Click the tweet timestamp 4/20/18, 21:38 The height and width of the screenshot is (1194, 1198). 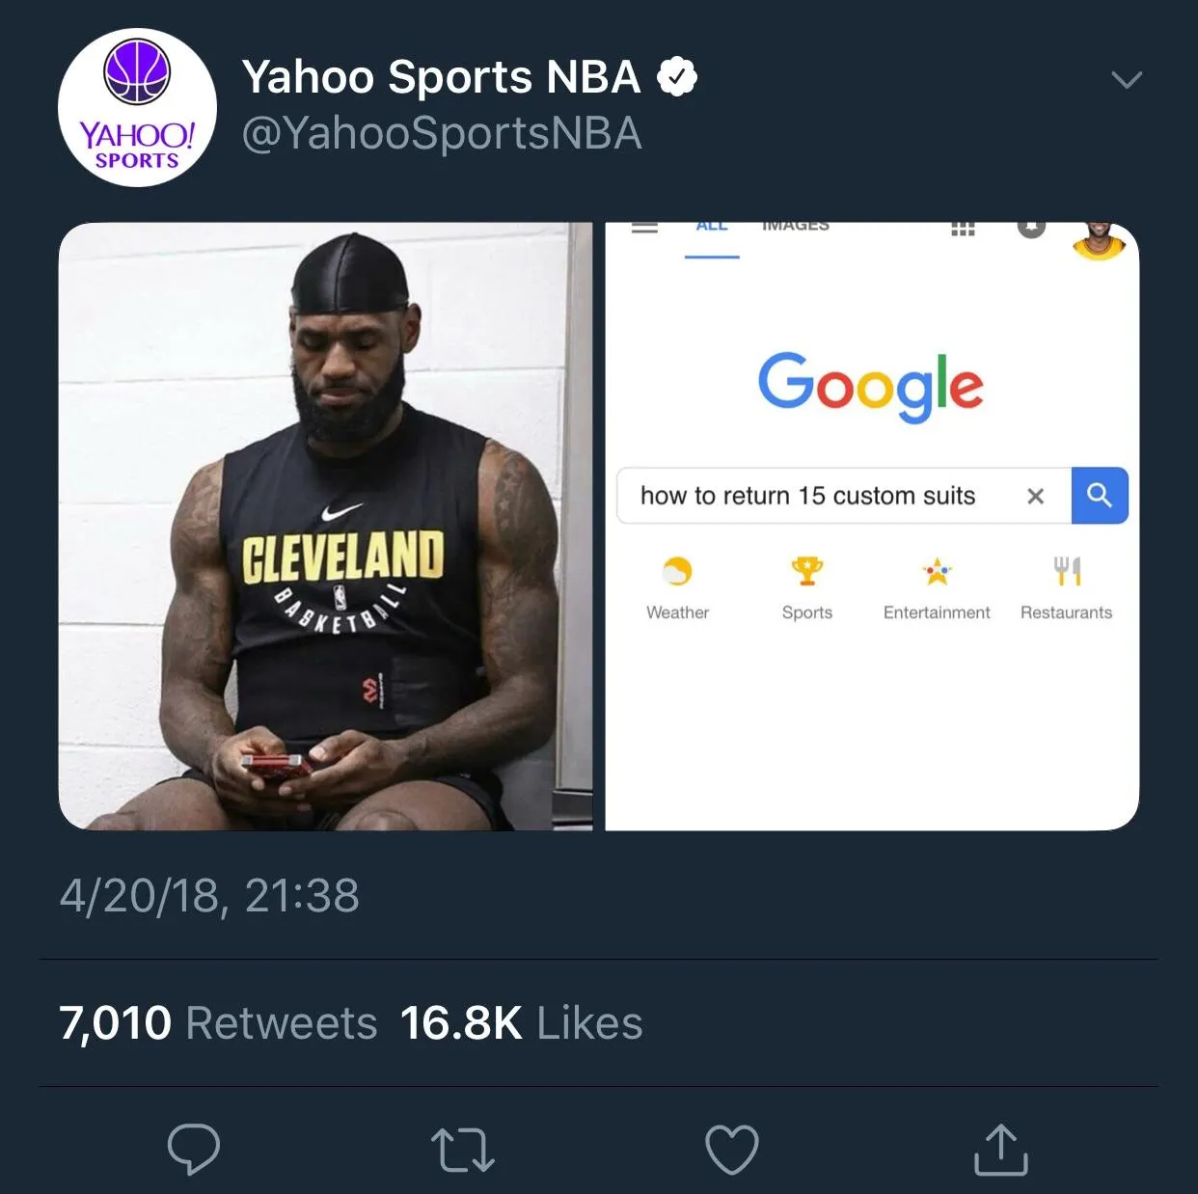209,896
